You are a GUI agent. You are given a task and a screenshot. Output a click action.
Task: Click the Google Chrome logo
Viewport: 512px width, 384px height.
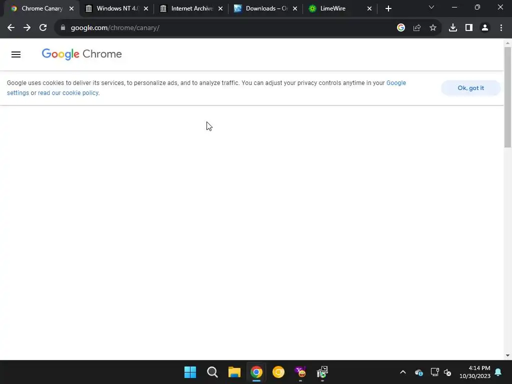(81, 54)
